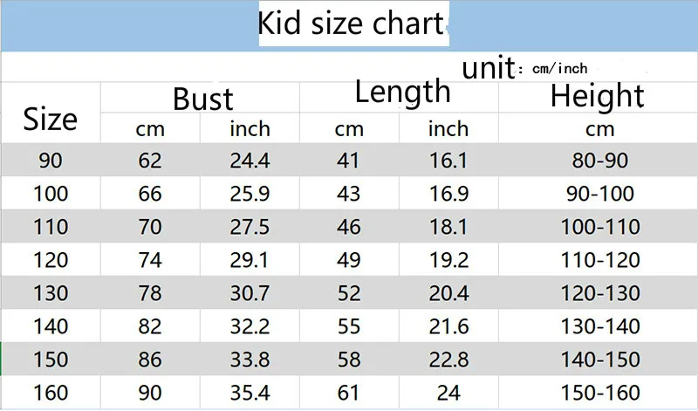The width and height of the screenshot is (698, 411).
Task: Click size 90 row label
Action: pos(51,161)
